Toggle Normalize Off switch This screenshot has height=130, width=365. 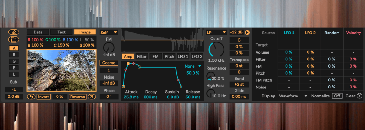pyautogui.click(x=337, y=96)
